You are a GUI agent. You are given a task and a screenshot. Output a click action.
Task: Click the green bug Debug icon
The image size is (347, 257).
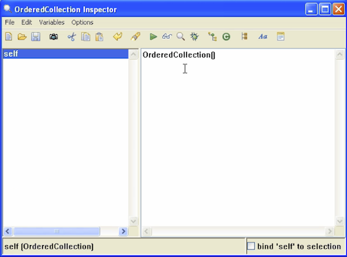[194, 37]
